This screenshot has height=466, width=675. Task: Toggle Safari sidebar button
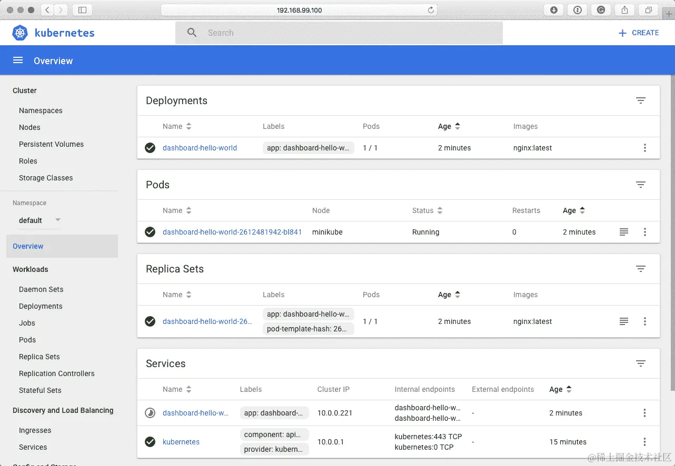tap(82, 10)
